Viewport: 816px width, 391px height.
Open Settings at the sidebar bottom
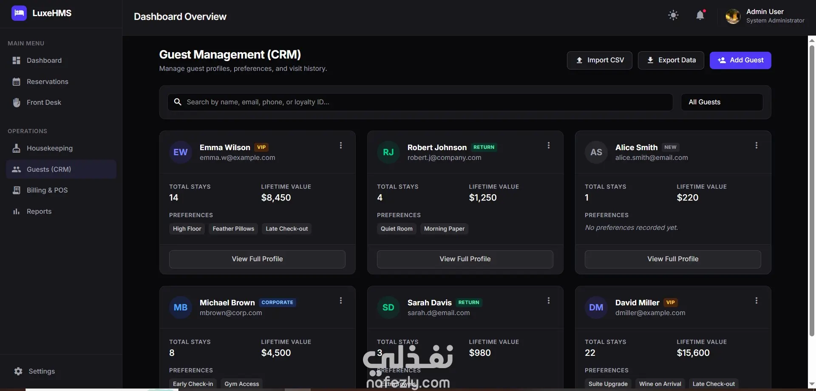(x=61, y=371)
